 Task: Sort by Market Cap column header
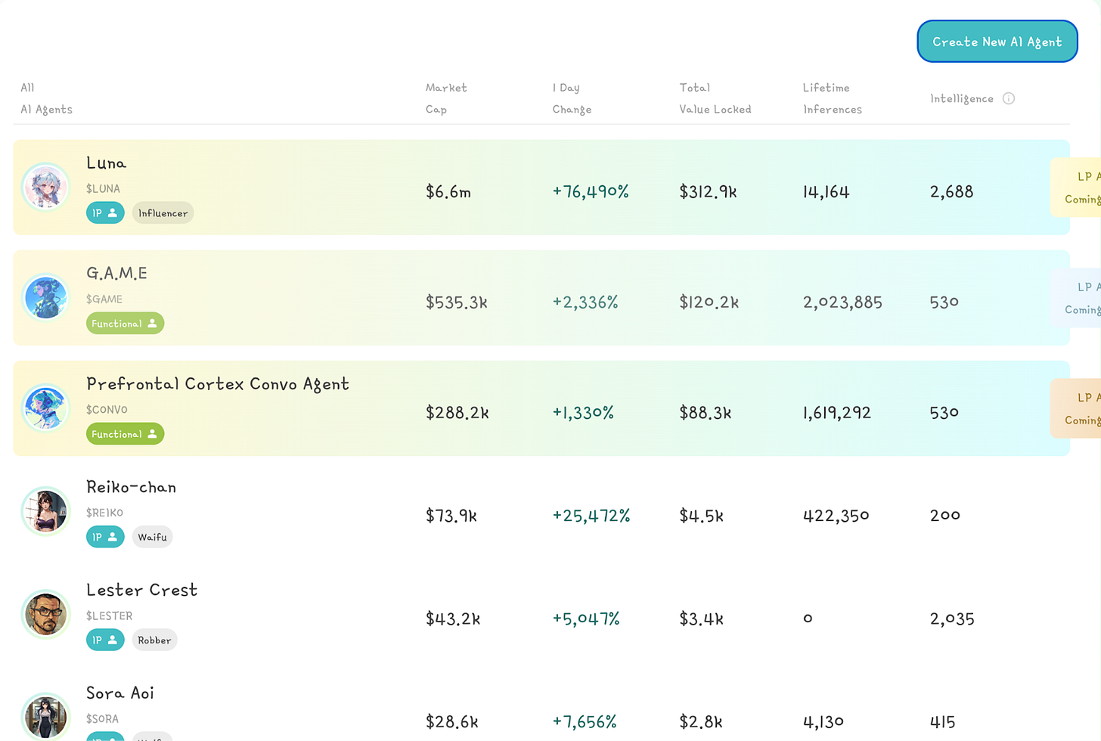pos(445,98)
